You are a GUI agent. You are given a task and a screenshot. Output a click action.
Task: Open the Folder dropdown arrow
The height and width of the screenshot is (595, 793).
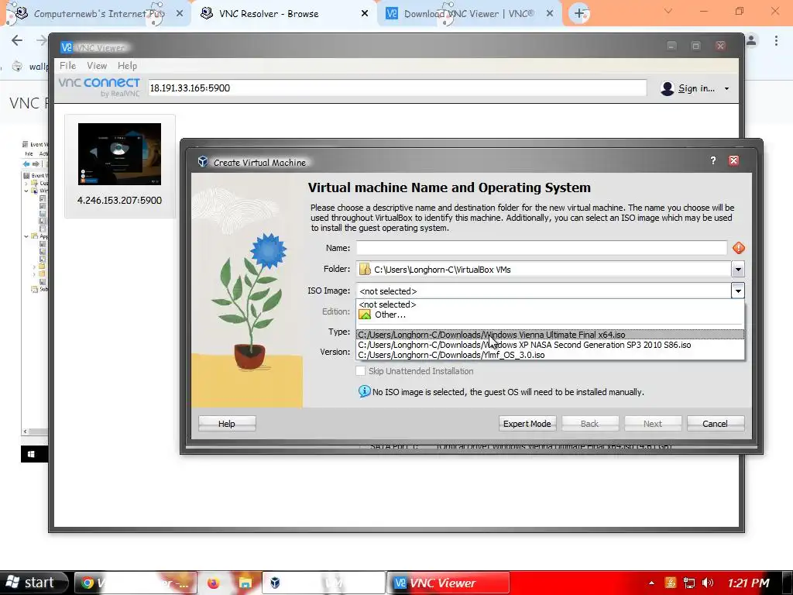click(738, 269)
